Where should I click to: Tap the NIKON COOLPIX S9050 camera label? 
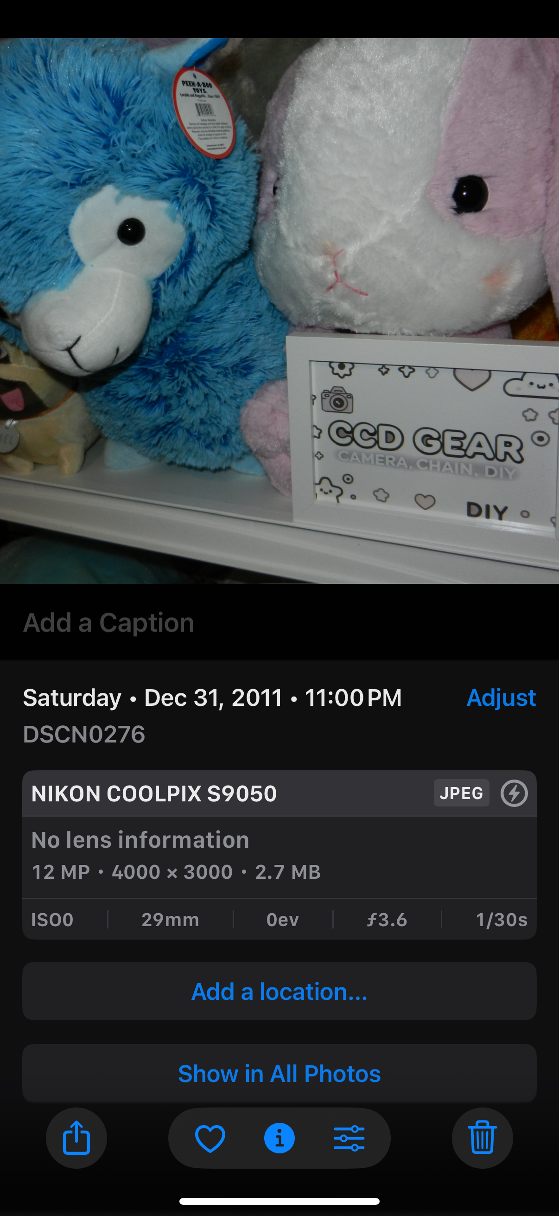pos(154,794)
